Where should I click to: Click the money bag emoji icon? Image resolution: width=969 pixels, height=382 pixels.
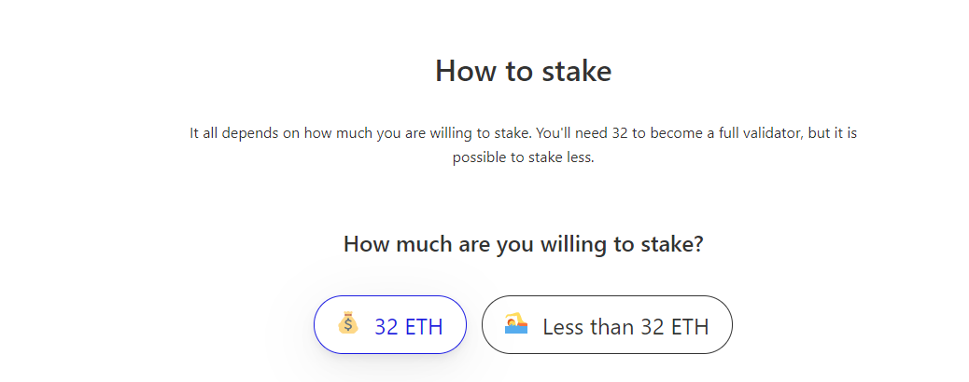348,322
